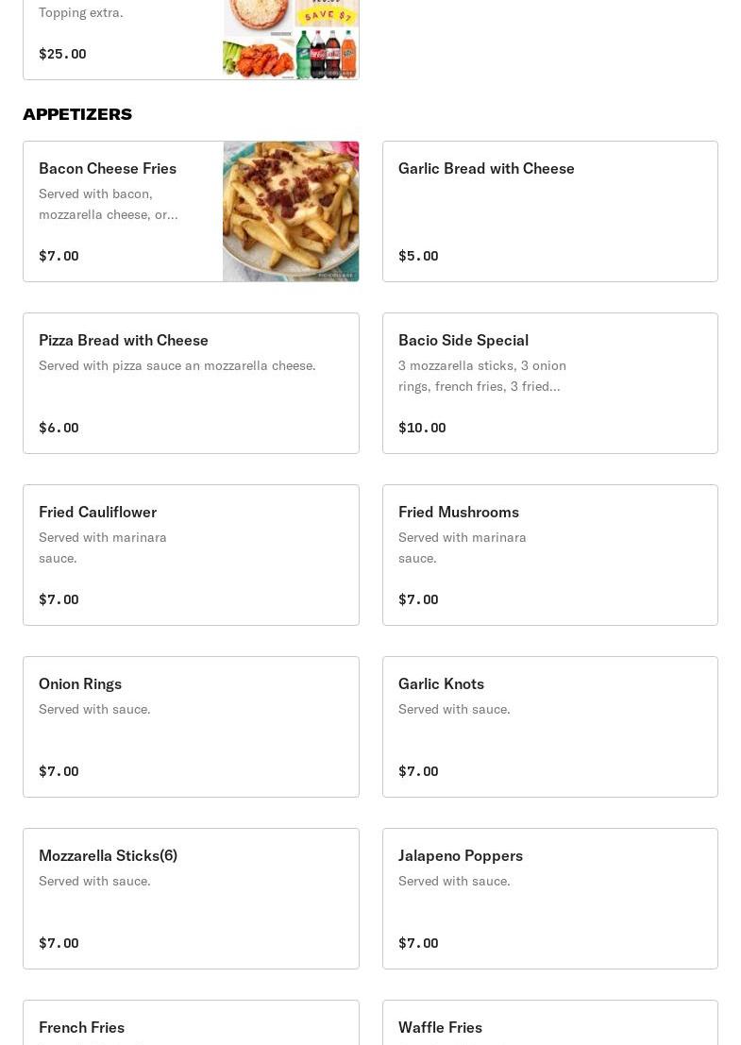Screen dimensions: 741x1045
Task: Expand truncated Bacon Cheese Fries description
Action: 108,204
